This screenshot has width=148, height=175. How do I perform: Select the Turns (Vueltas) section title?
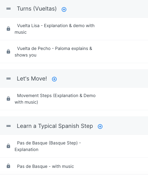37,9
